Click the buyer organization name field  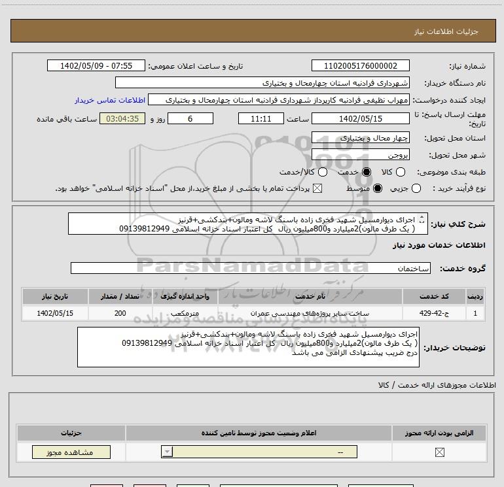[x=262, y=82]
